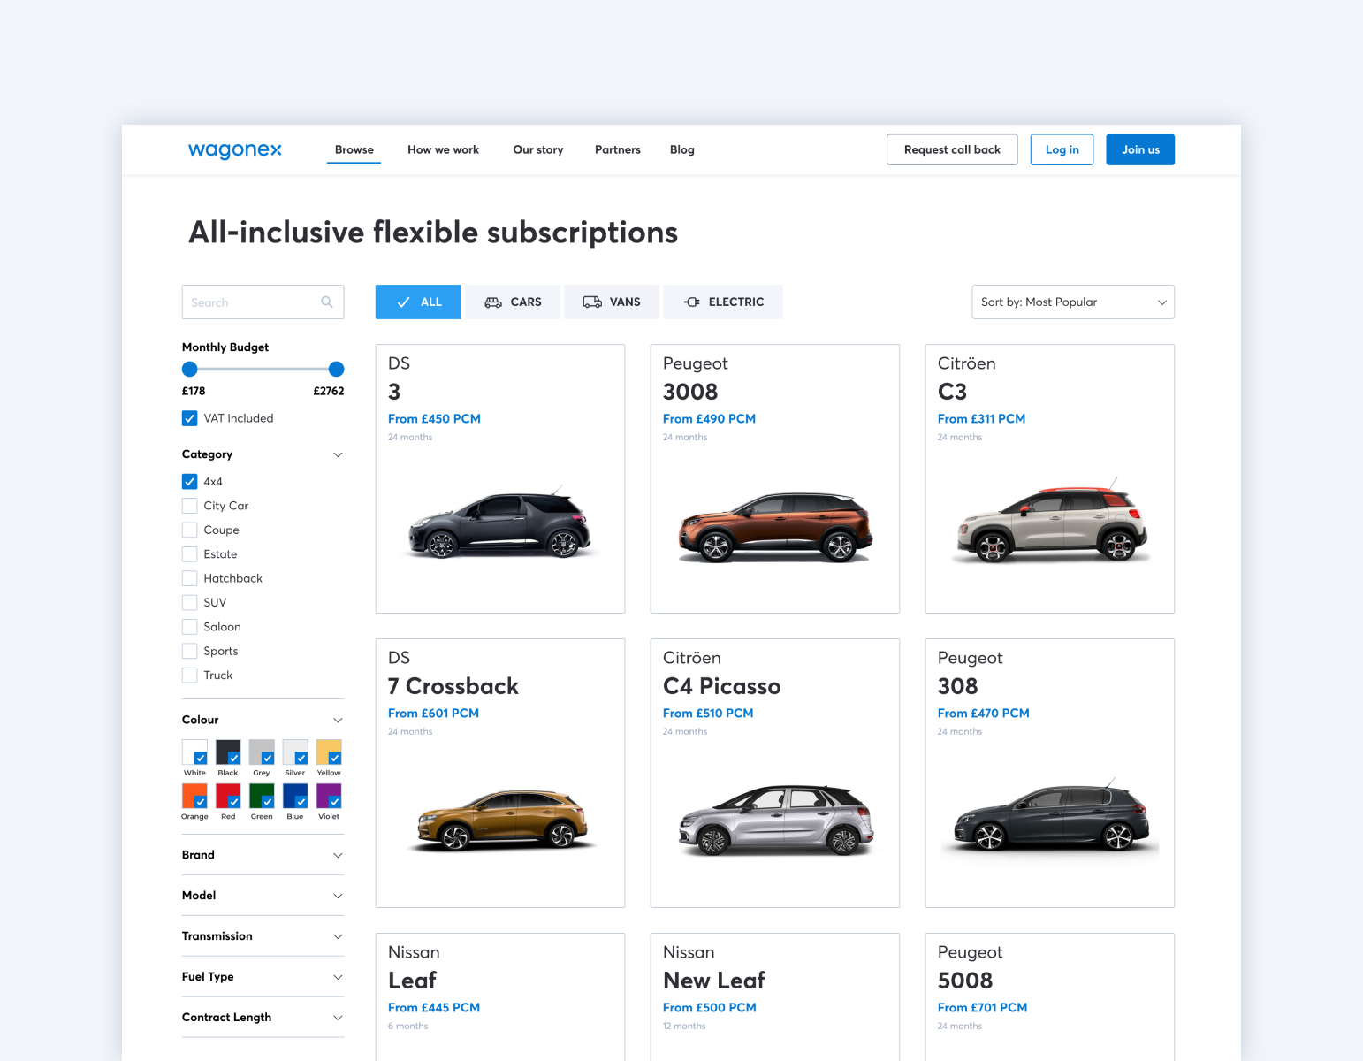1363x1061 pixels.
Task: Select the car icon in the Cars filter
Action: click(x=493, y=302)
